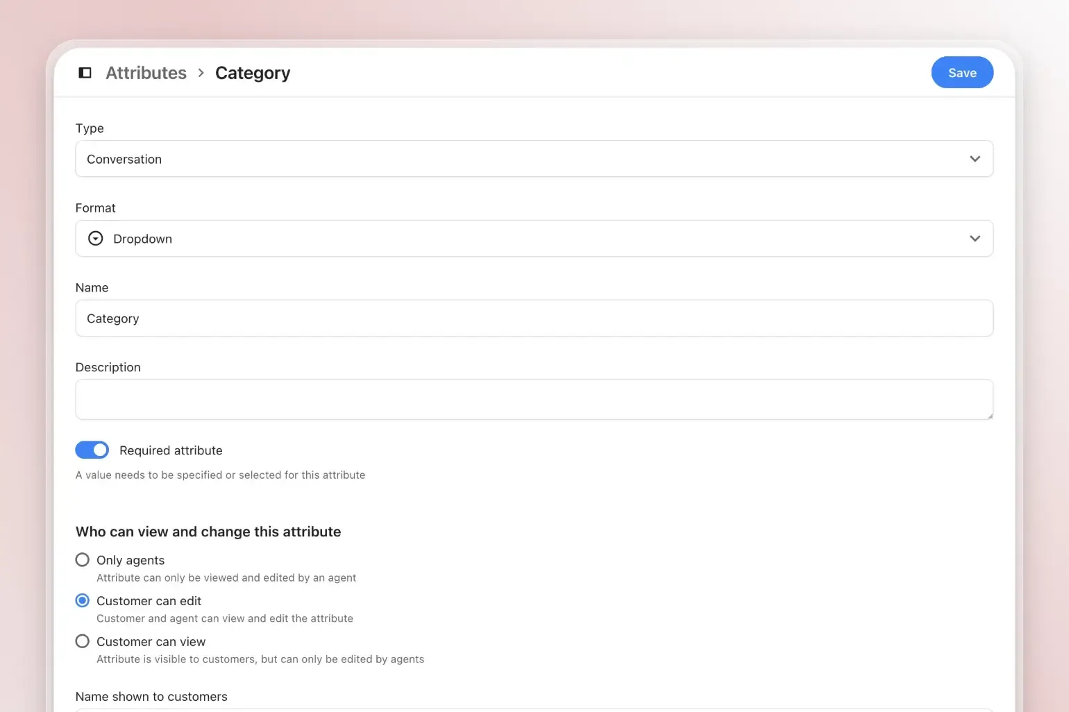
Task: Focus the empty Description text area
Action: coord(534,399)
